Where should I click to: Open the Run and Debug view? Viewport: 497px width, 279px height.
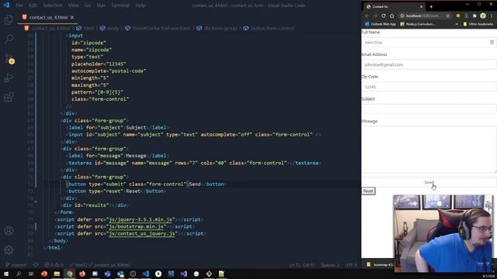tap(9, 77)
